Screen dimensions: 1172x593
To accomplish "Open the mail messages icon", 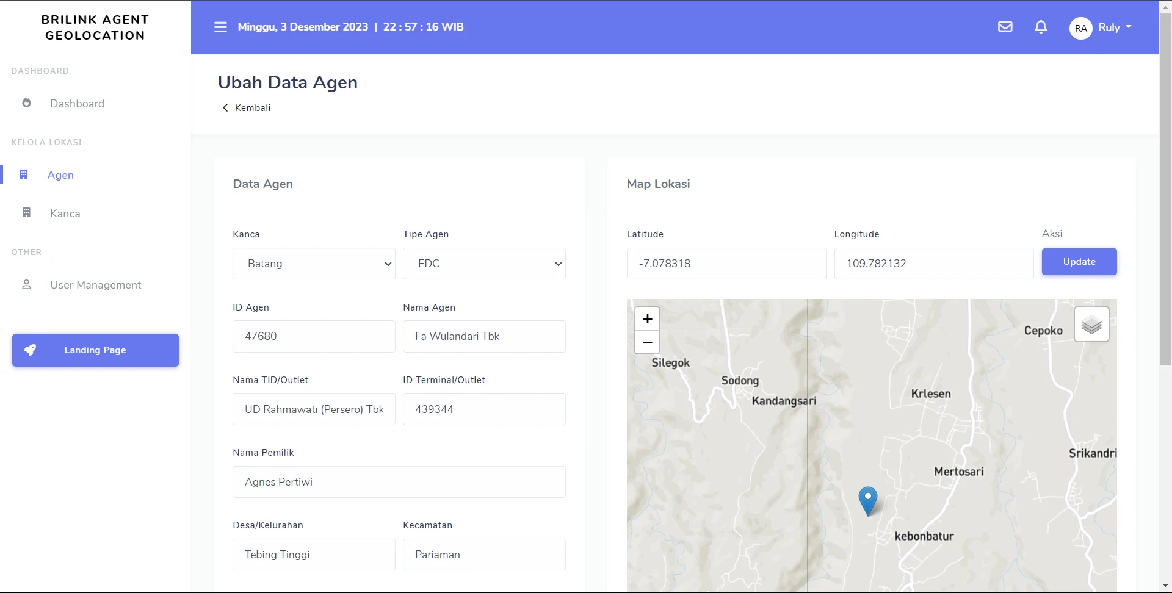I will point(1005,27).
